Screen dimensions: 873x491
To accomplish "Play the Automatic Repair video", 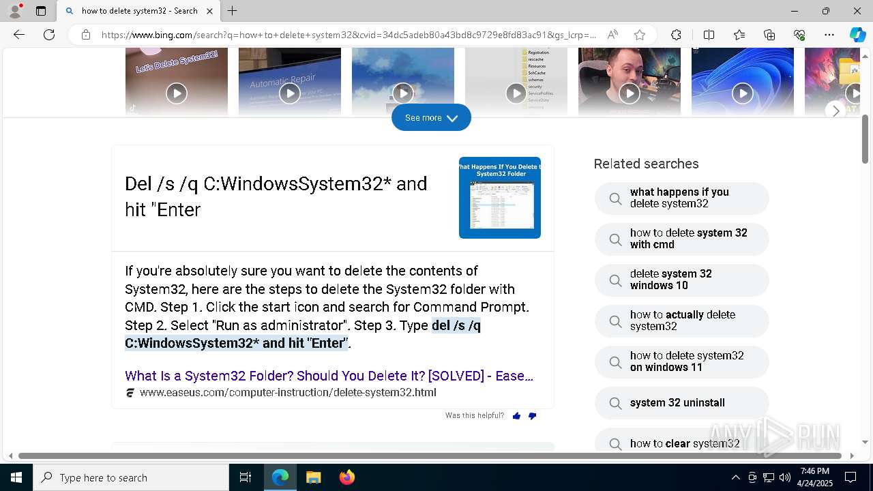I will (290, 93).
